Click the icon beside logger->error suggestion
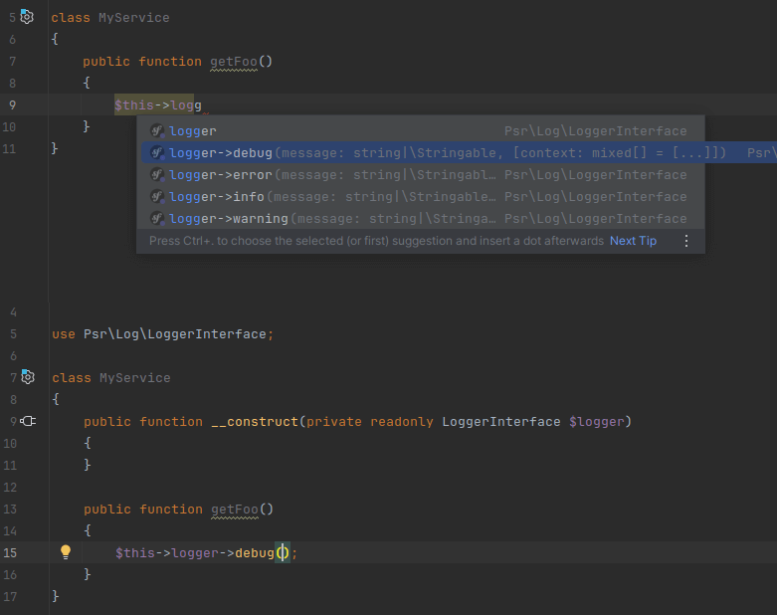Image resolution: width=777 pixels, height=615 pixels. coord(156,174)
